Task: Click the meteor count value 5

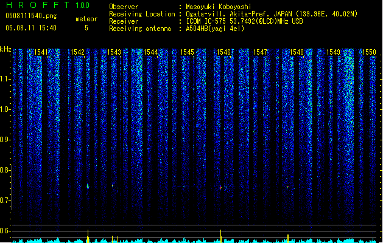Action: (x=86, y=28)
